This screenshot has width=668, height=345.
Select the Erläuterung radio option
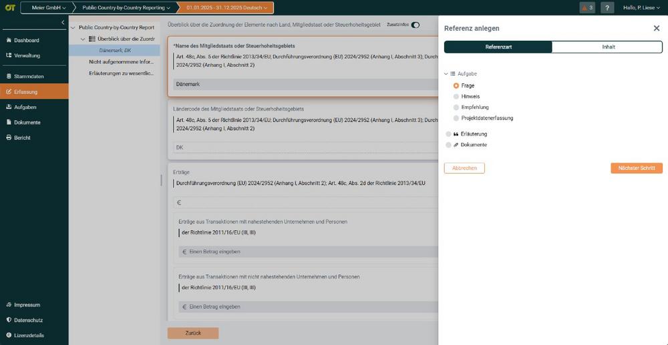click(x=448, y=134)
